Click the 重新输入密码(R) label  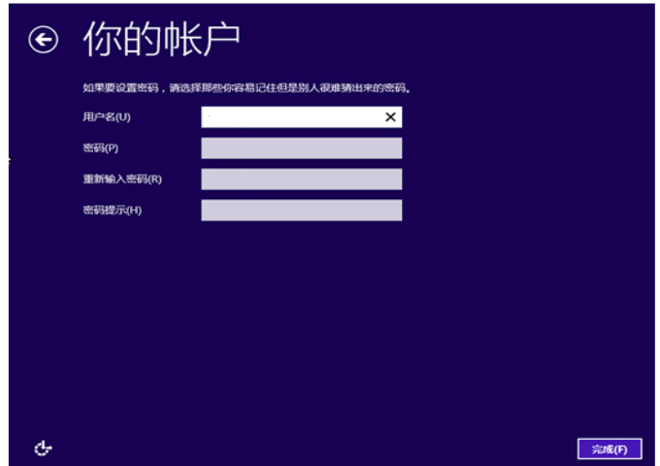[x=122, y=180]
